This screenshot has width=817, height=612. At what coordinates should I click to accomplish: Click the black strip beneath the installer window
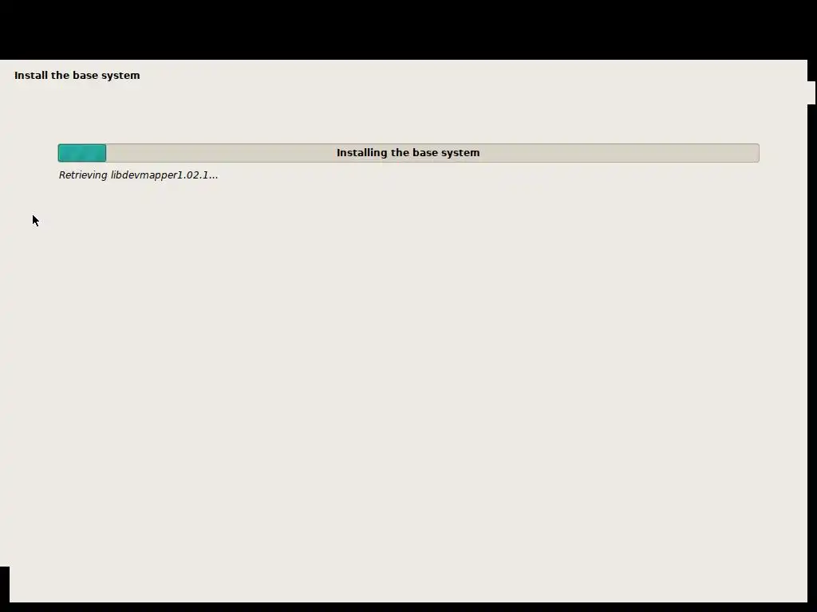tap(408, 607)
